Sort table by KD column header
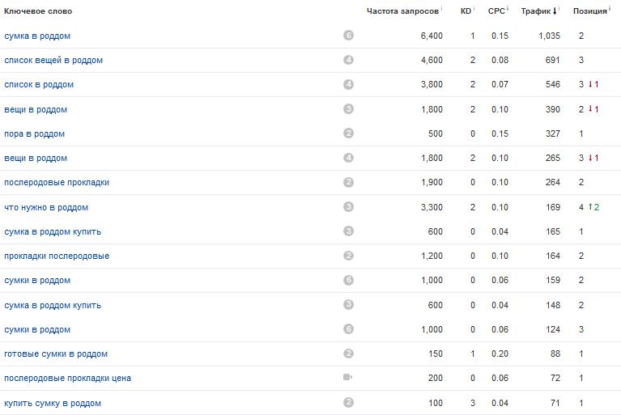The height and width of the screenshot is (415, 621). (466, 11)
